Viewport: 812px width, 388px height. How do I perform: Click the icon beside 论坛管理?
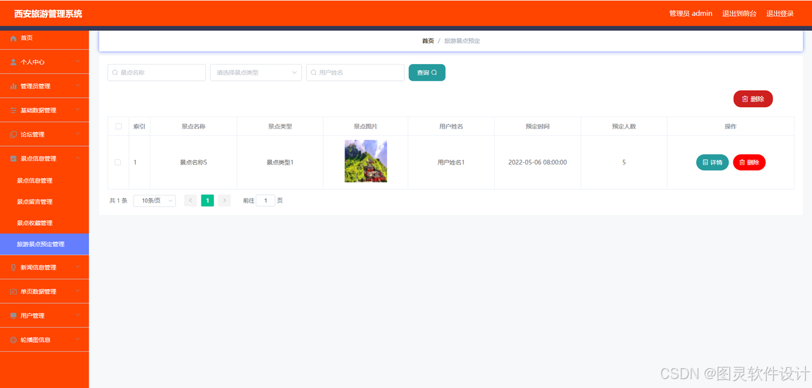click(13, 135)
